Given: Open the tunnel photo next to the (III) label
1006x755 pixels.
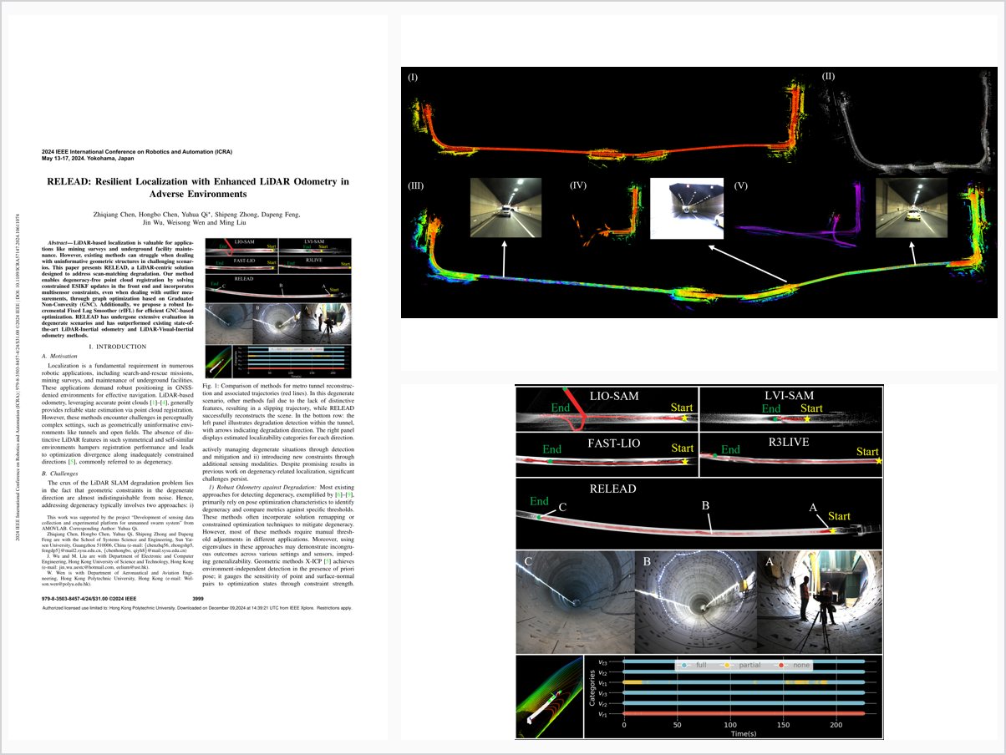Looking at the screenshot, I should [x=505, y=207].
